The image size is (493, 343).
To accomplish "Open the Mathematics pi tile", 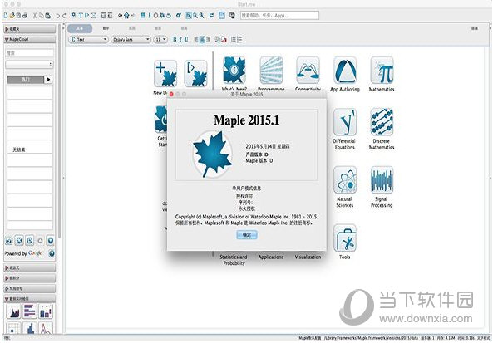I will pos(382,71).
